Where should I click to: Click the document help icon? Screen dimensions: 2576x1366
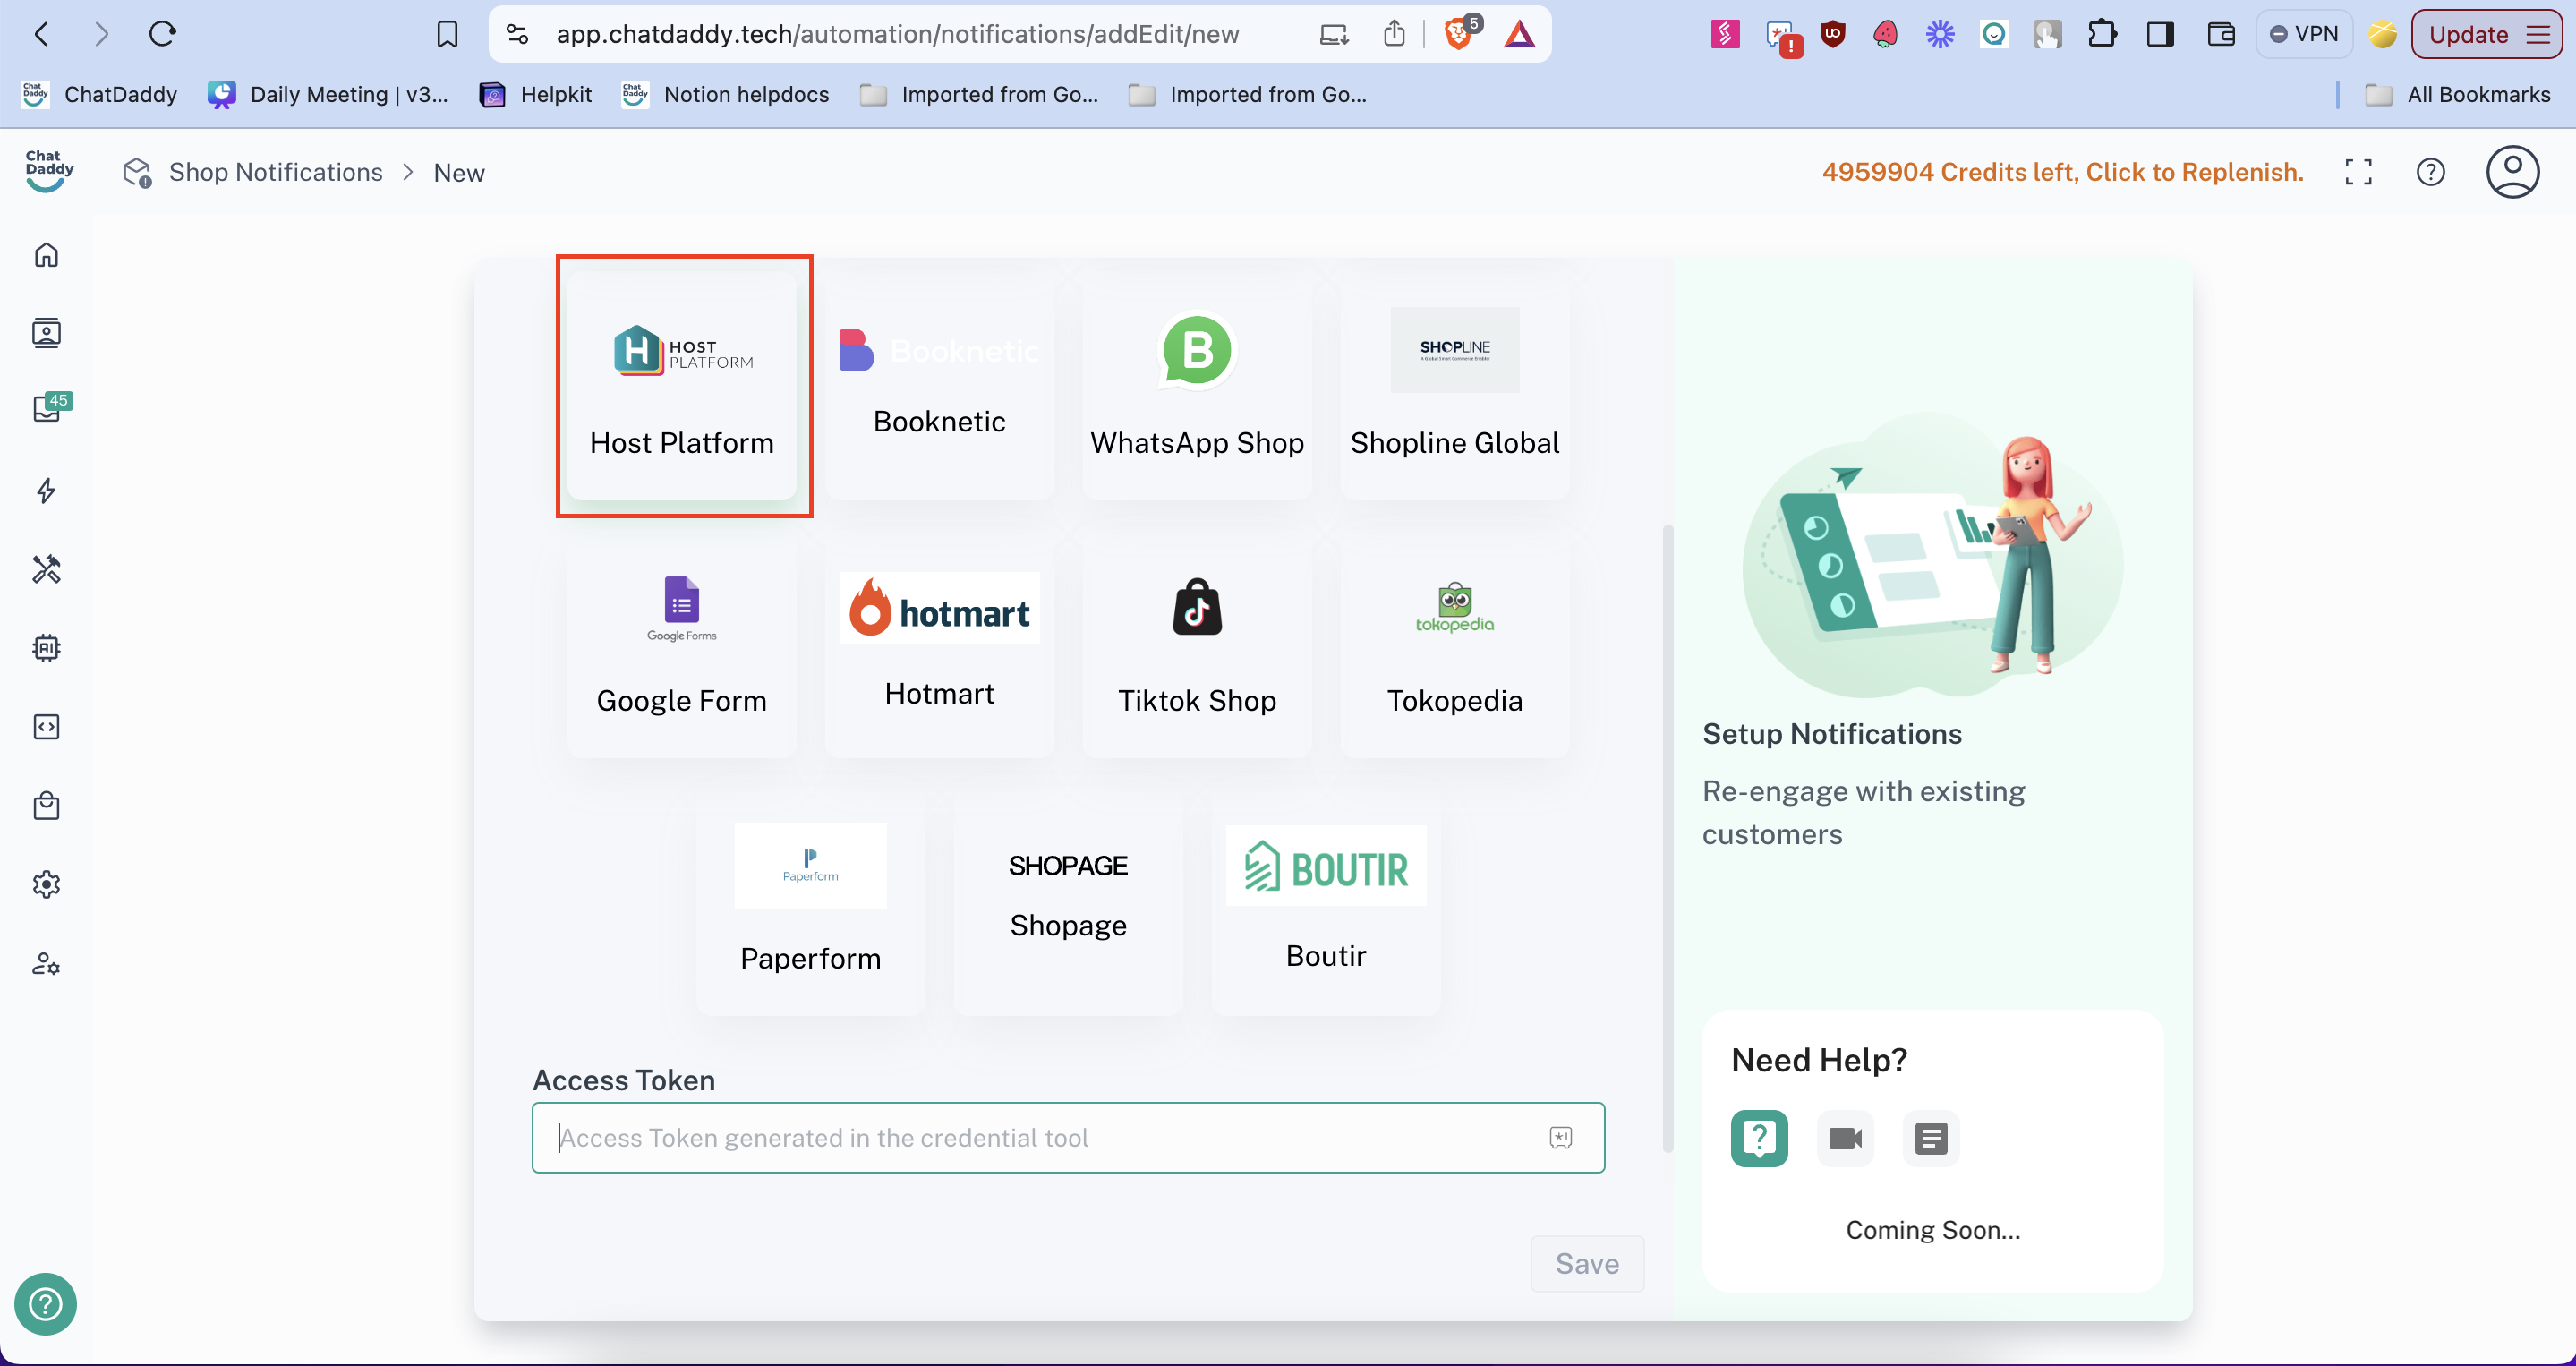coord(1930,1138)
